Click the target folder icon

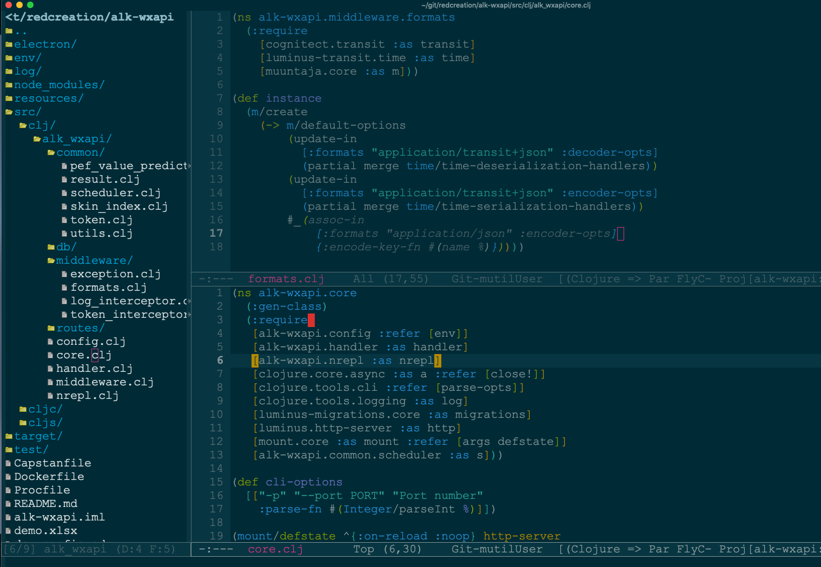tap(9, 436)
